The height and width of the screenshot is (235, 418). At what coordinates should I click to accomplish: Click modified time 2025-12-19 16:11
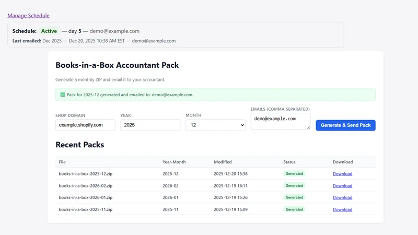pyautogui.click(x=230, y=186)
